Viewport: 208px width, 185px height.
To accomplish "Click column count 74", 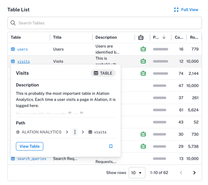I will click(x=181, y=73).
